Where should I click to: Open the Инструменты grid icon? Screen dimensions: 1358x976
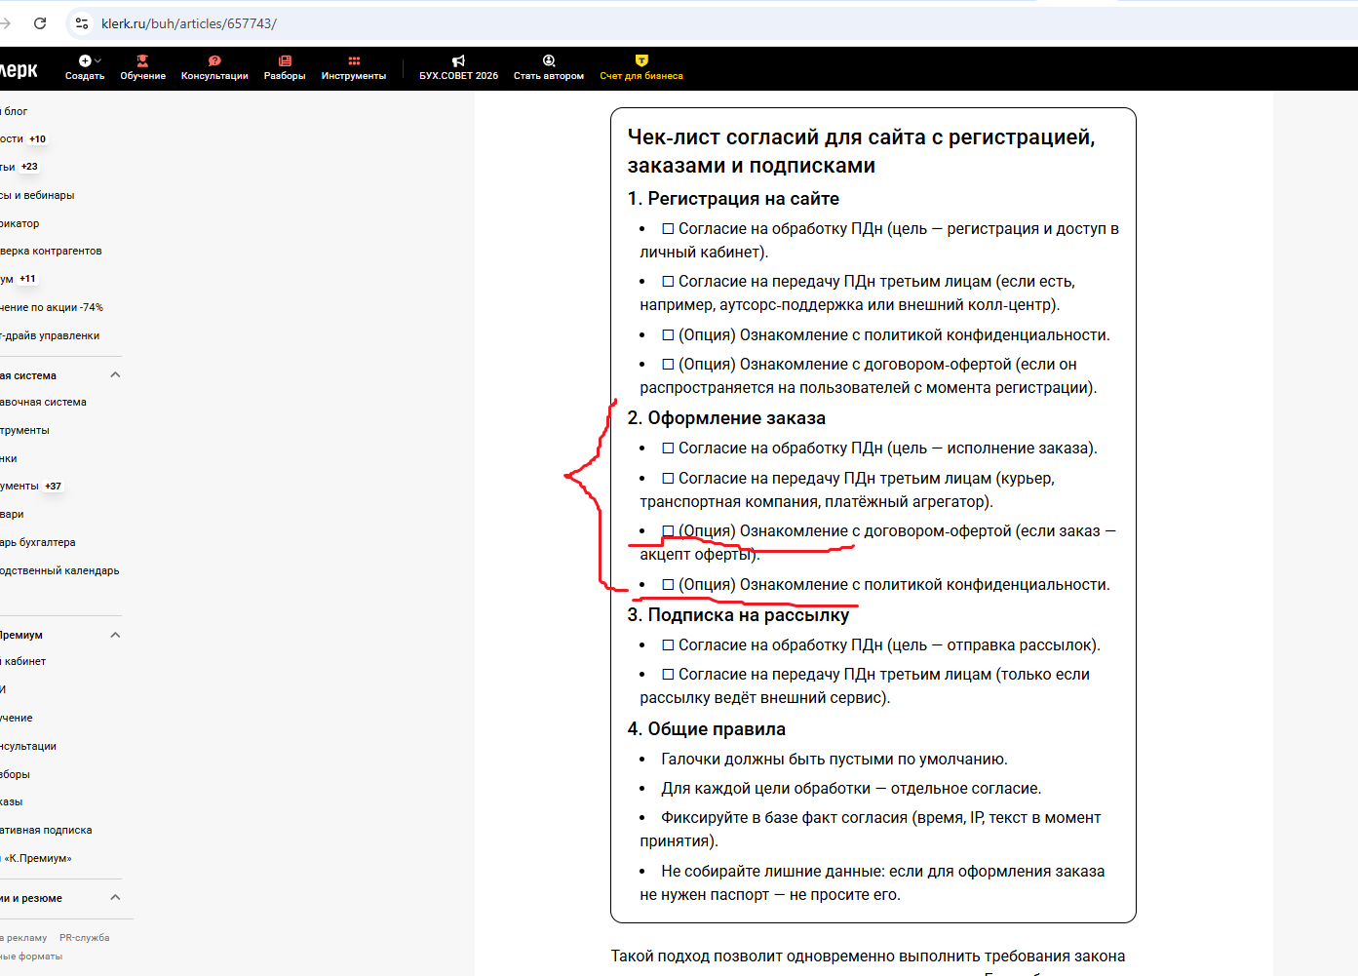pos(354,61)
